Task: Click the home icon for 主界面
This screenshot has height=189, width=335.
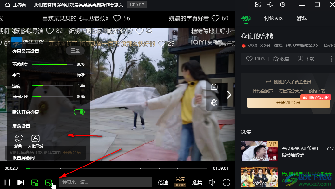Action: coord(8,5)
